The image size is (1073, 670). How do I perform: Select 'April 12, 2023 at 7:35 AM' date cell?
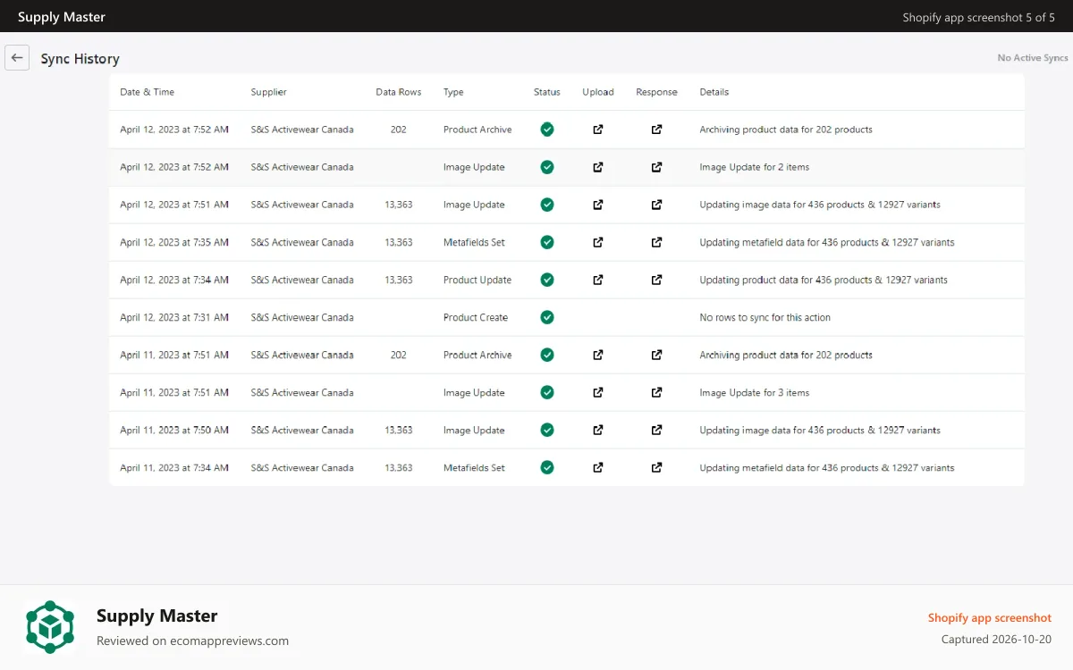click(x=174, y=242)
